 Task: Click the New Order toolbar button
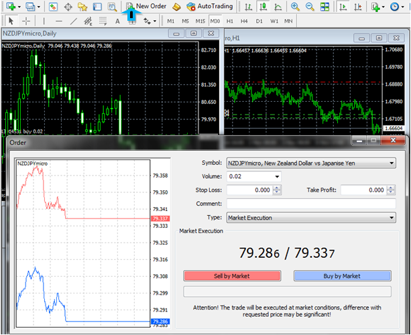pyautogui.click(x=146, y=6)
